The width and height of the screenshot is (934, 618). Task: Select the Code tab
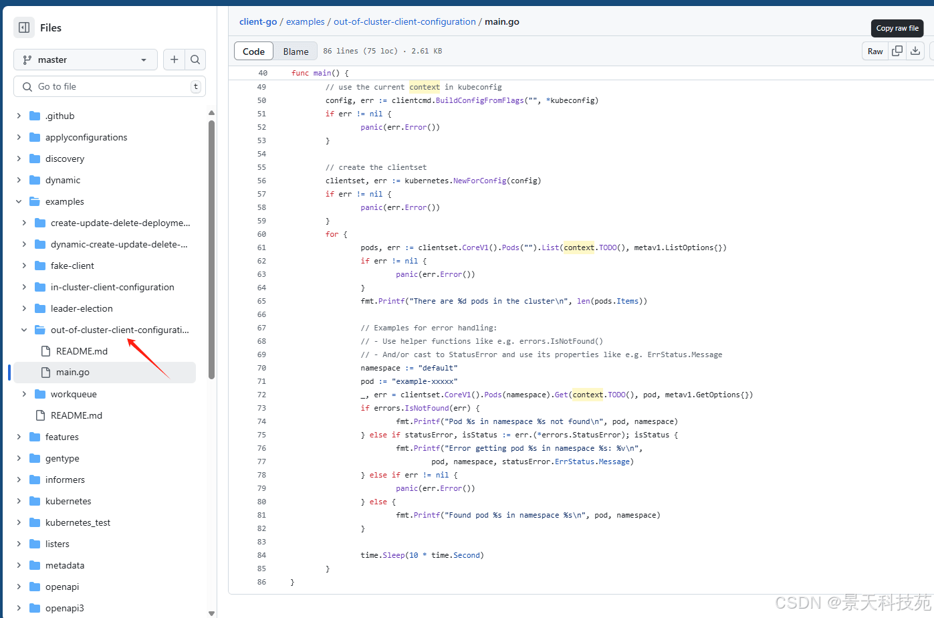[x=253, y=51]
